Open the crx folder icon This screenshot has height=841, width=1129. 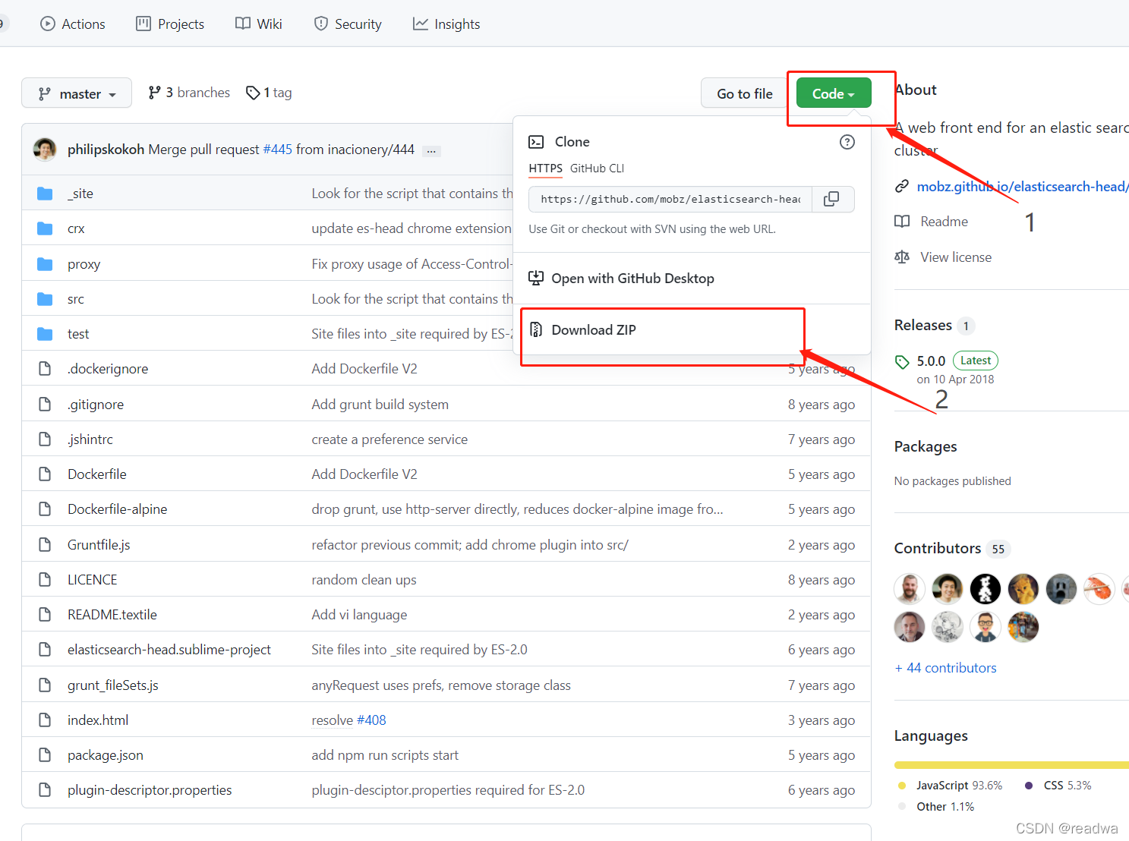coord(45,228)
